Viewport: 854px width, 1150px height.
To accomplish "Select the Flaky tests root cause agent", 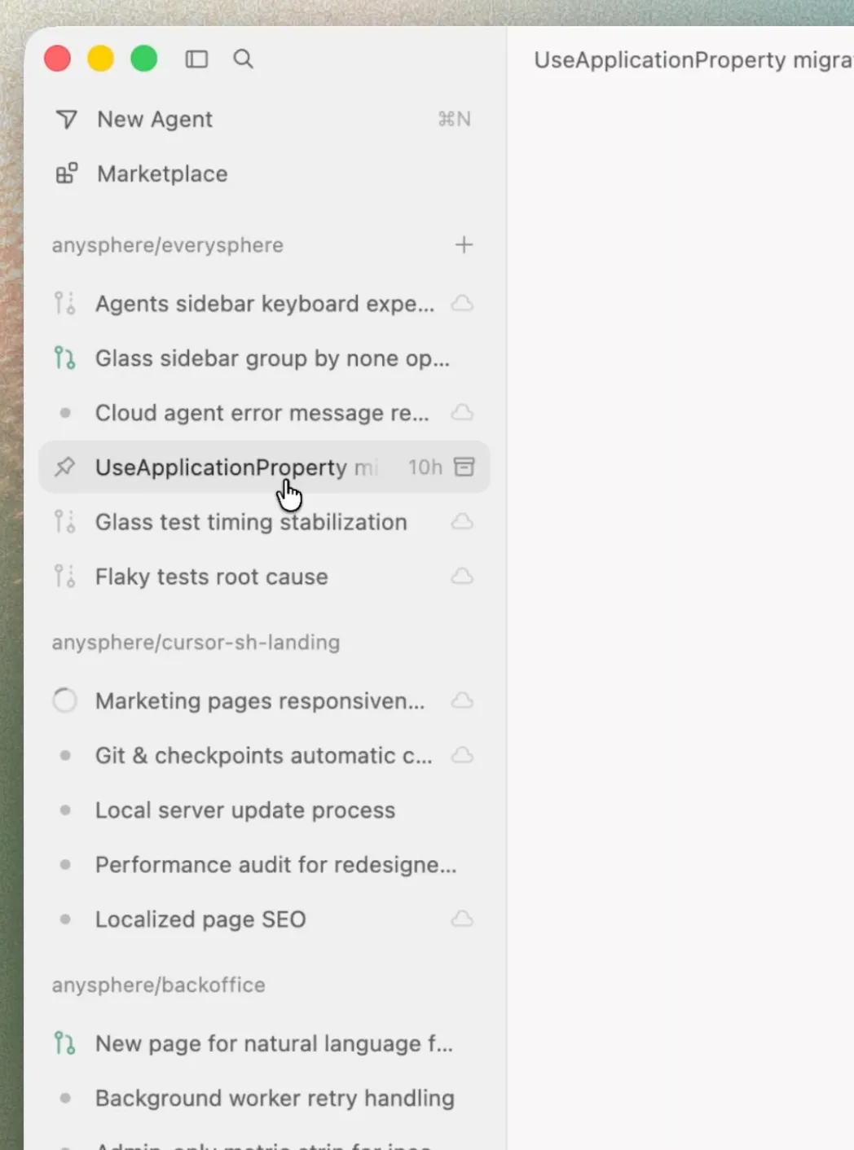I will click(x=210, y=576).
